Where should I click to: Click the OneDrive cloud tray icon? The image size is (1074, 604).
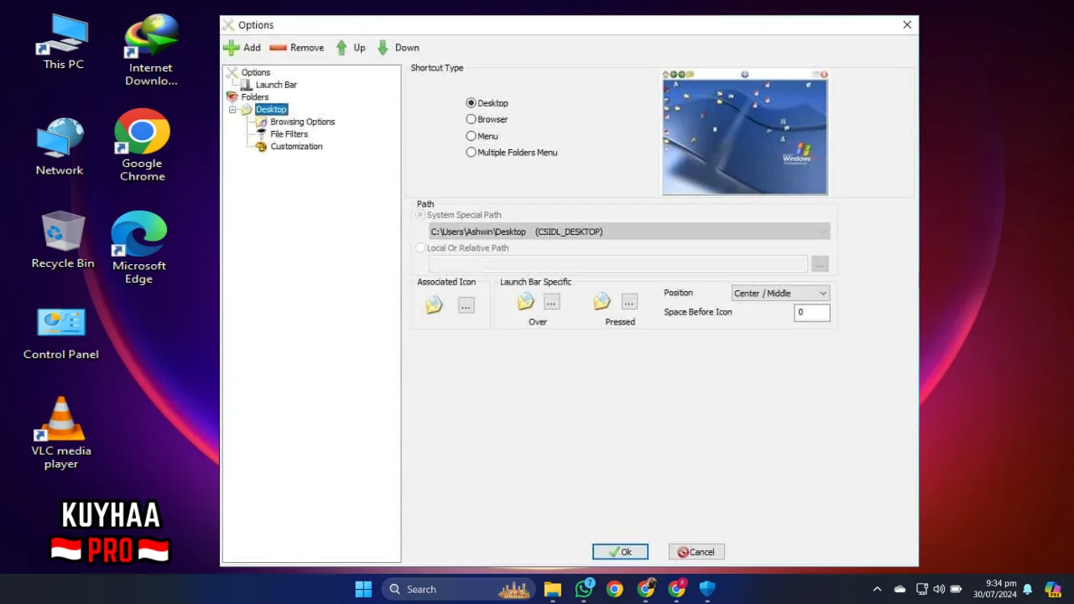tap(899, 589)
